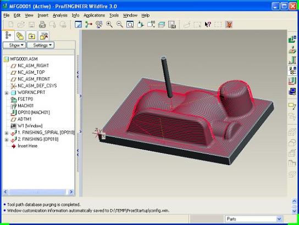Screen dimensions: 299x225
Task: Open the File menu
Action: [7, 15]
